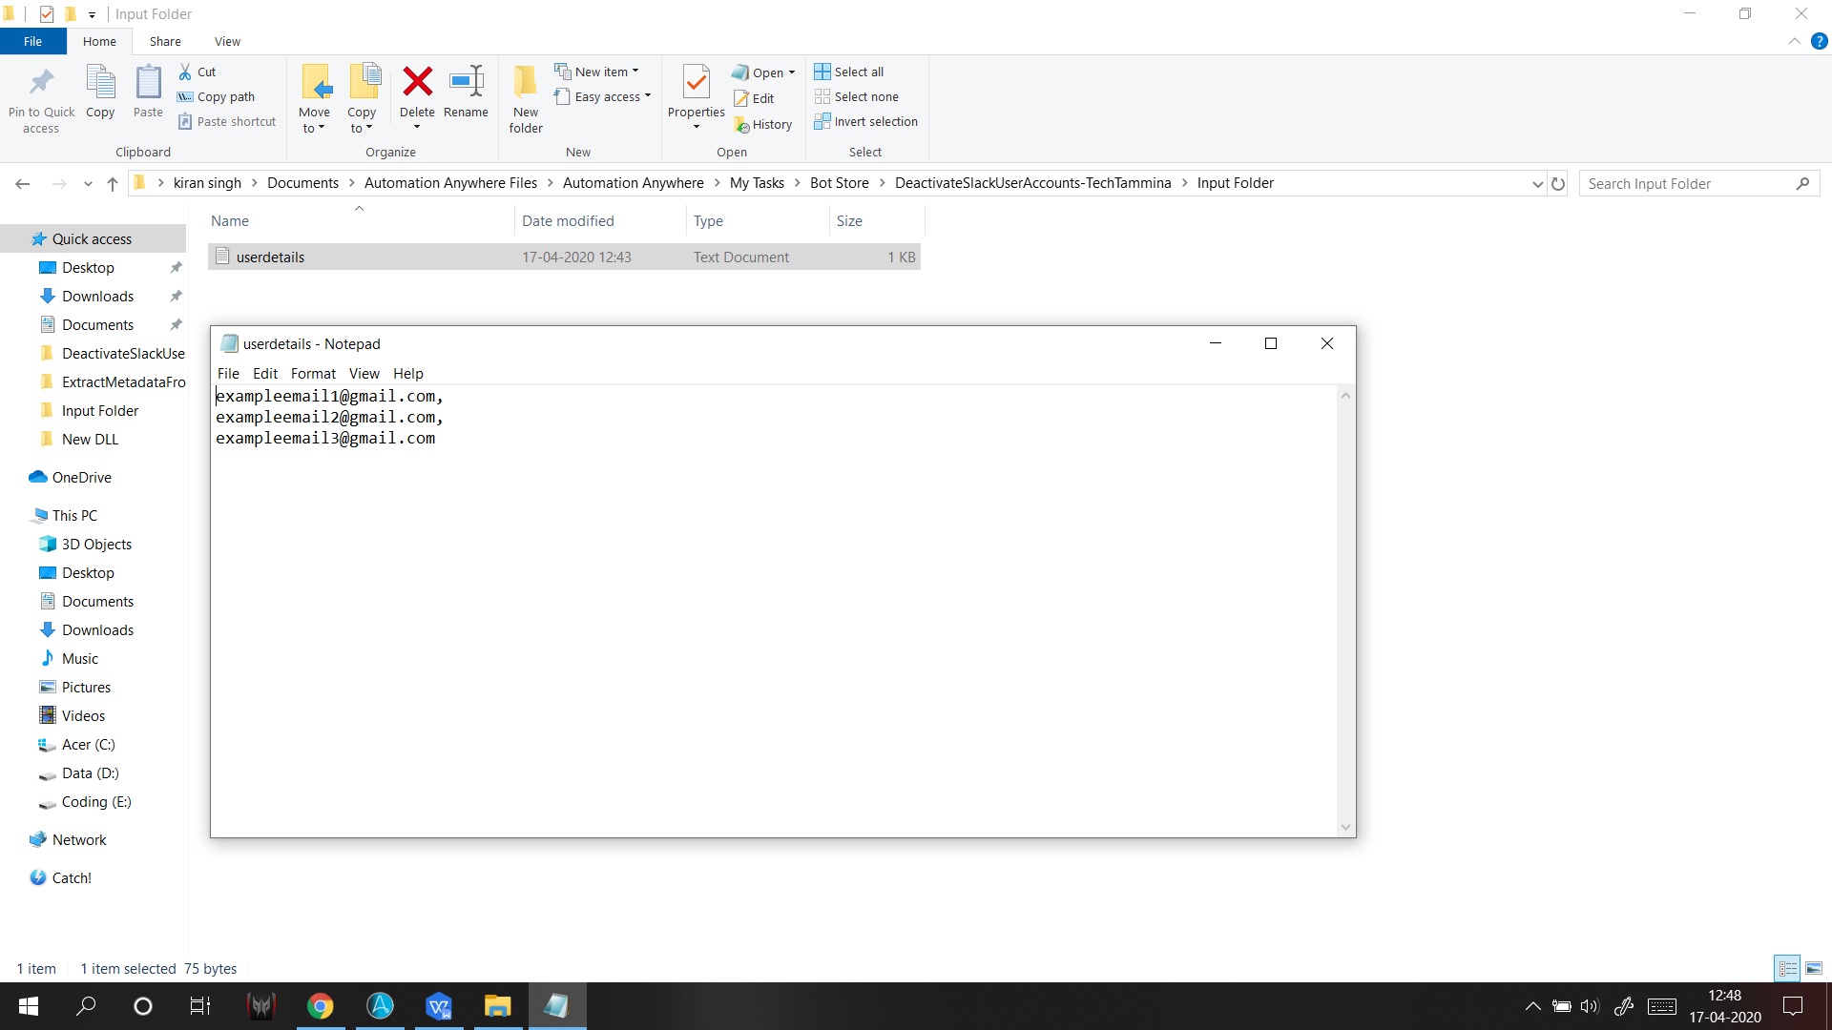Switch to large icons view toggle

pyautogui.click(x=1814, y=968)
